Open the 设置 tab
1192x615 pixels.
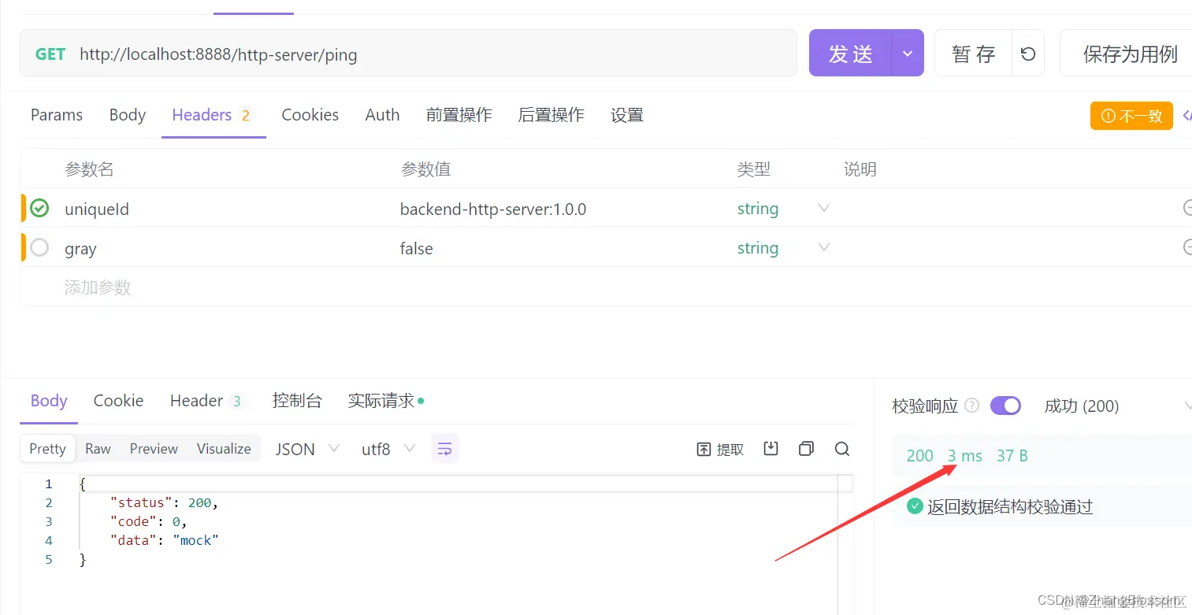pyautogui.click(x=627, y=115)
